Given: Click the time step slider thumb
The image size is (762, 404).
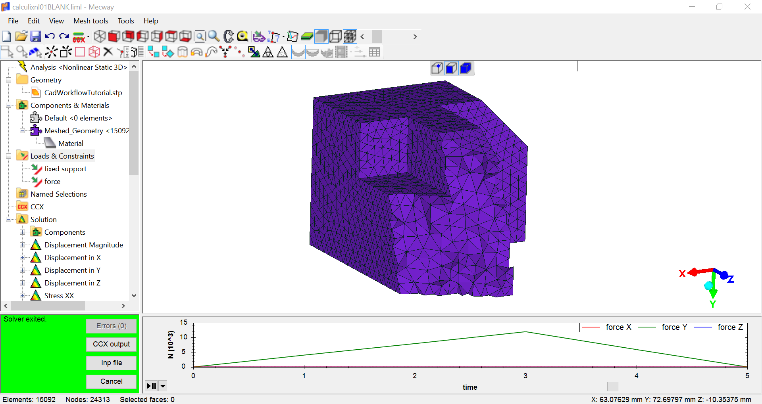Looking at the screenshot, I should [x=613, y=387].
